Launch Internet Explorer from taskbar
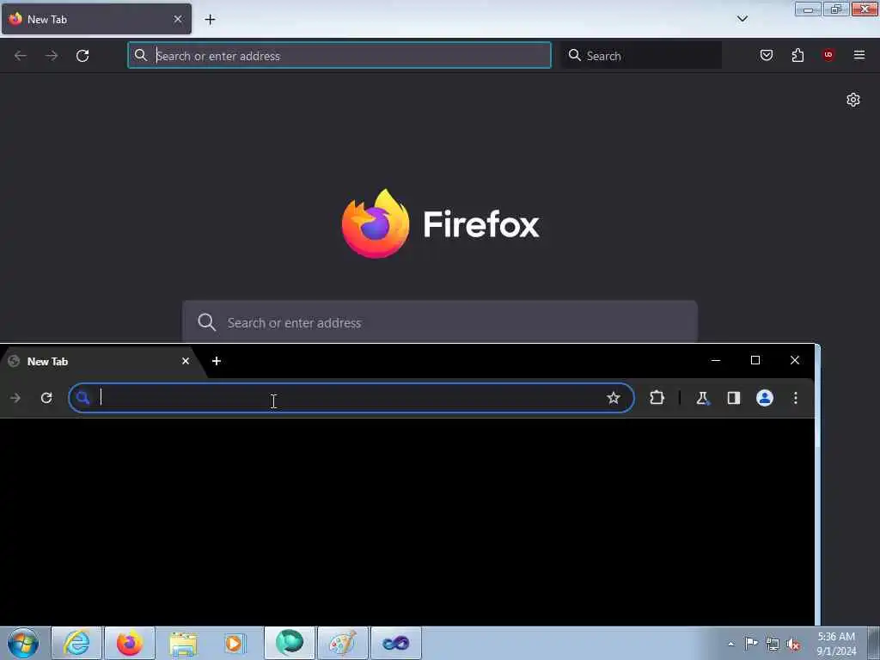The width and height of the screenshot is (880, 660). (76, 643)
